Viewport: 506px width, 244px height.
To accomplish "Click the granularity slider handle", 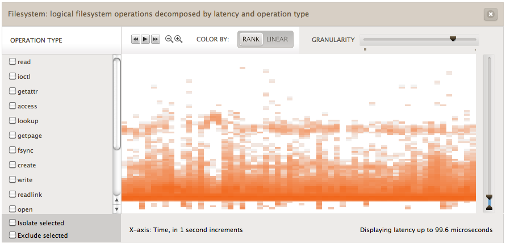I will pyautogui.click(x=453, y=39).
